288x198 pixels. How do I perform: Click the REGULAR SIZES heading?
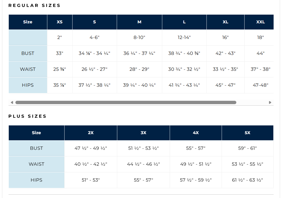click(x=34, y=5)
